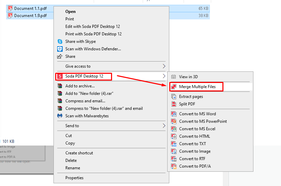Click Add to archive... entry

tap(80, 86)
